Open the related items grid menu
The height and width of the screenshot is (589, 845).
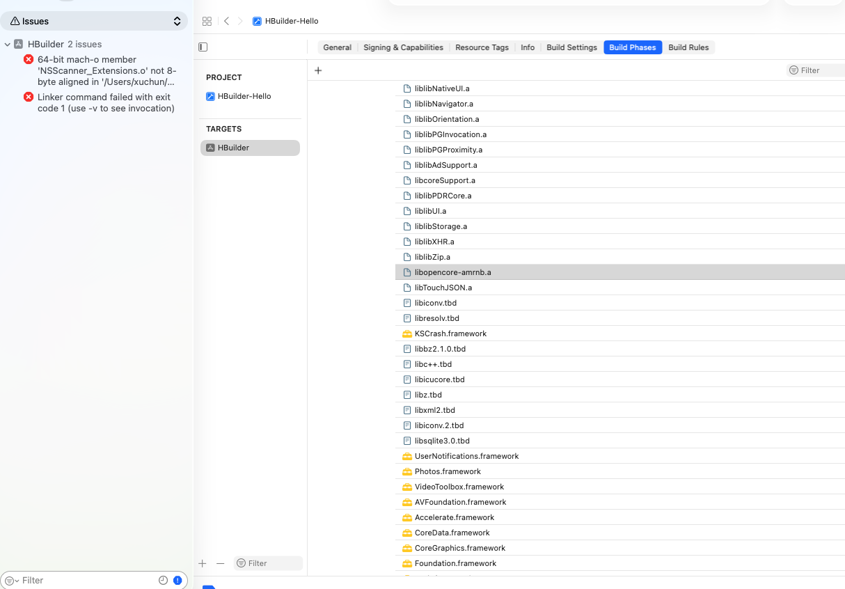point(207,21)
